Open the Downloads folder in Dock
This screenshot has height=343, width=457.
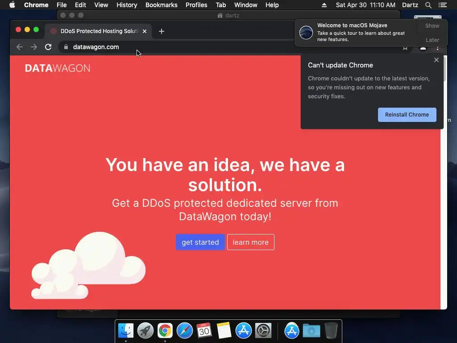pos(311,331)
